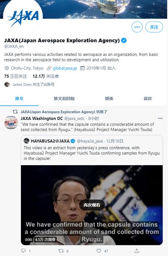Click the retweet icon with 8
This screenshot has width=168, height=256.
coord(61,251)
